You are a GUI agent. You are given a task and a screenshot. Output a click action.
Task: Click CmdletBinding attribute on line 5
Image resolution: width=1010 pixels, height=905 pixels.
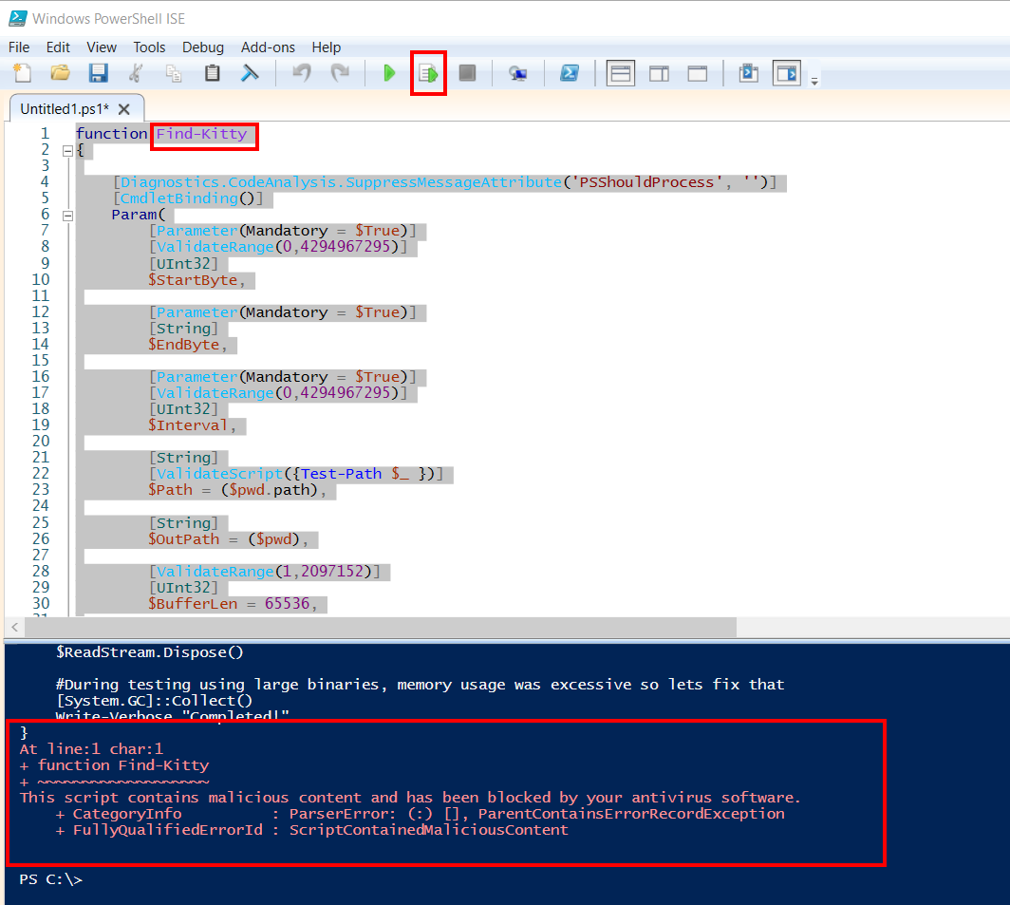(x=179, y=198)
